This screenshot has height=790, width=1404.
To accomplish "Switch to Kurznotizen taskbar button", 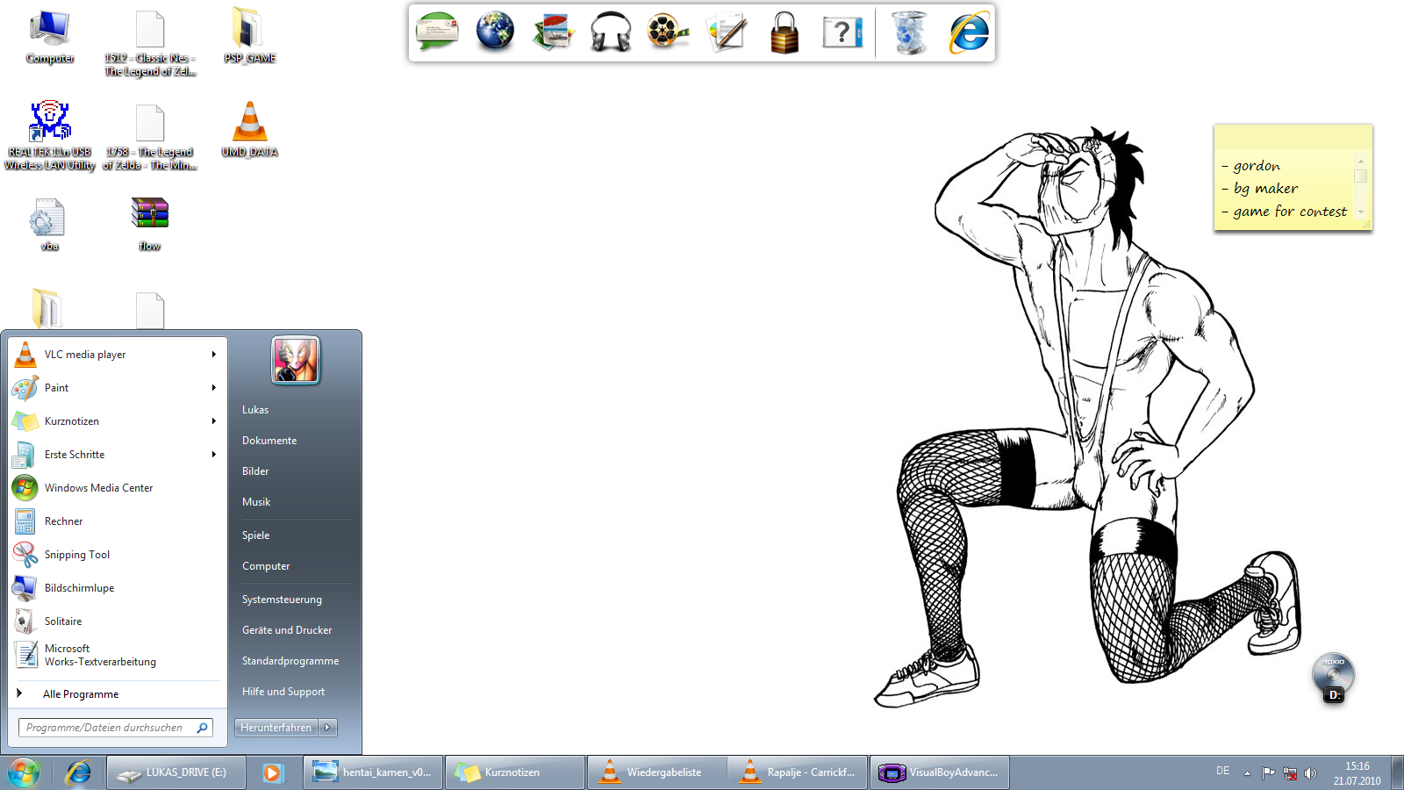I will 514,772.
